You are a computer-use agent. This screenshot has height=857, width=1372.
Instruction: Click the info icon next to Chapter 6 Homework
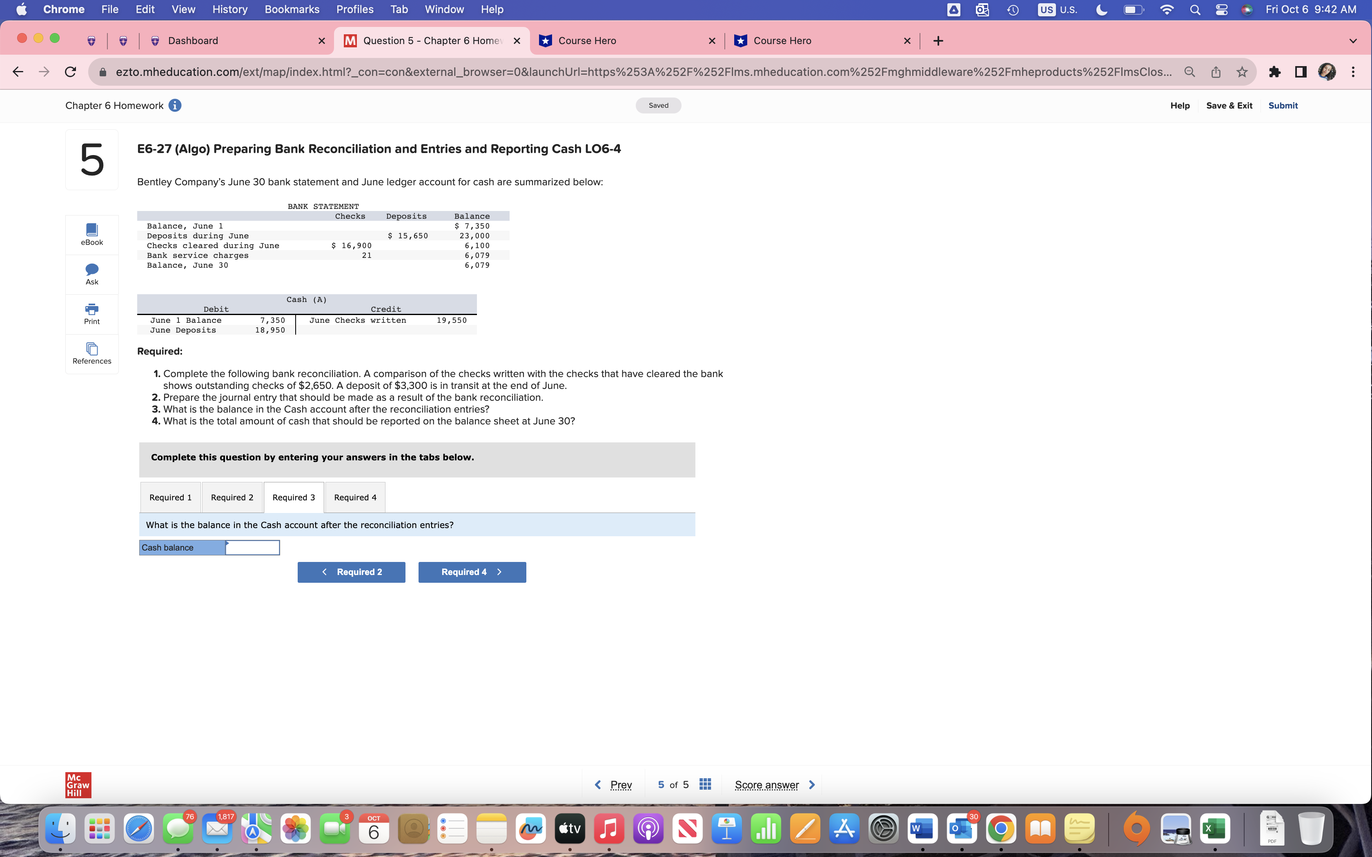tap(175, 105)
